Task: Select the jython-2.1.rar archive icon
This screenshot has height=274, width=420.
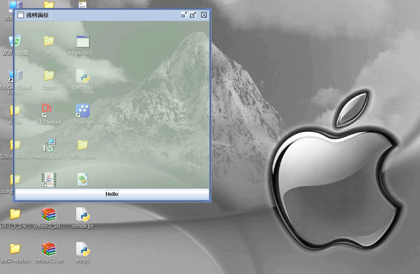Action: (x=49, y=249)
